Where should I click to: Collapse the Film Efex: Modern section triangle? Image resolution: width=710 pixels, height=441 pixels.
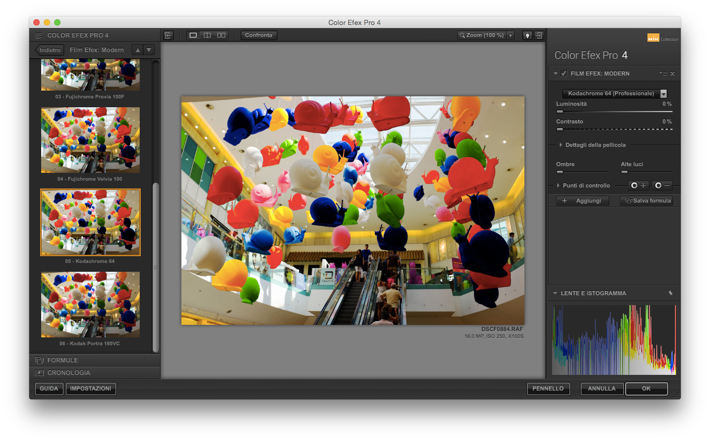coord(555,73)
